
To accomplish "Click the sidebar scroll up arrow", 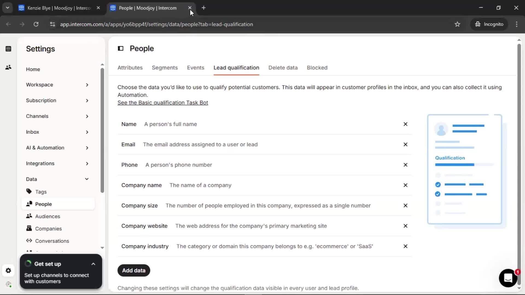I will 102,65.
